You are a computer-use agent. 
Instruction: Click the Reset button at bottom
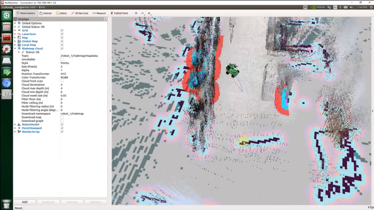pos(18,208)
